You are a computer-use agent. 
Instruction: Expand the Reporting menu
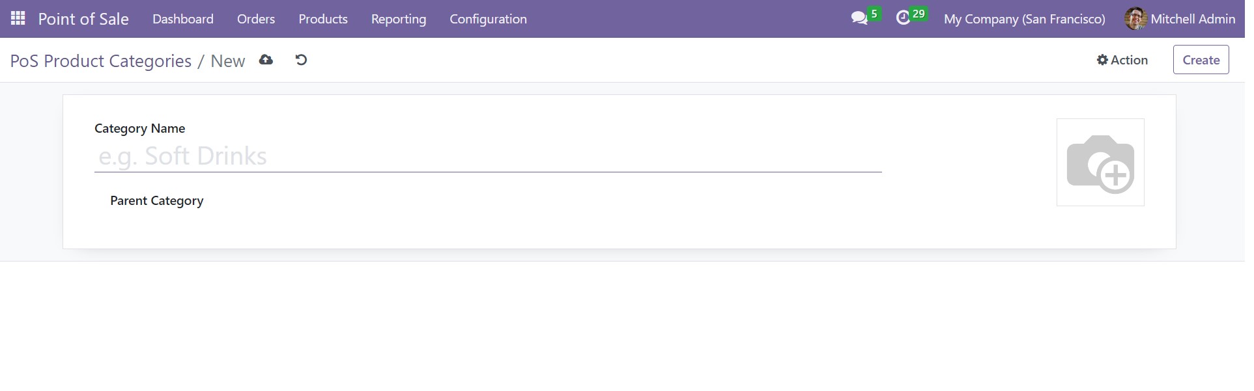(x=399, y=19)
